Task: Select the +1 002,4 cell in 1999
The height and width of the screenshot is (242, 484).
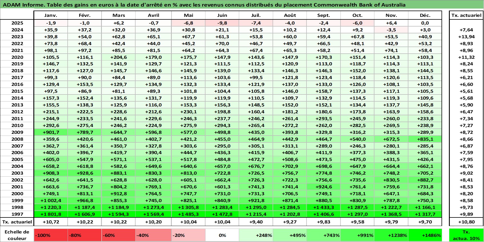Action: coord(51,200)
